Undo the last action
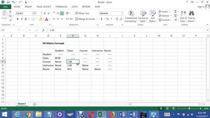Screen dimensions: 210x118 13,2
